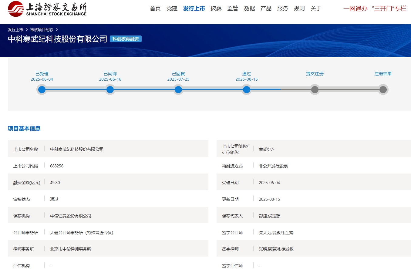Click the 发行上市 breadcrumb
The image size is (411, 276).
coord(15,30)
